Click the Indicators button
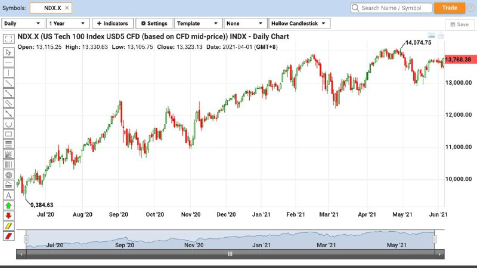 [x=113, y=23]
